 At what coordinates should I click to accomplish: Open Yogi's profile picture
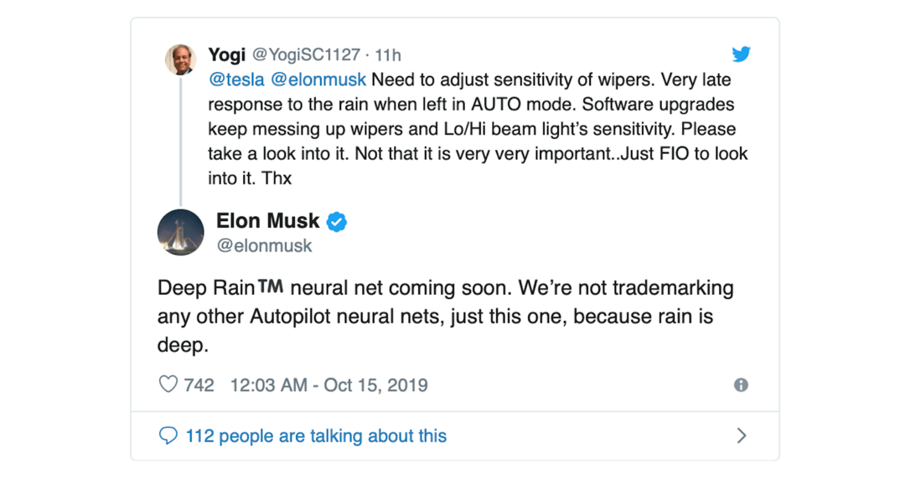point(181,59)
